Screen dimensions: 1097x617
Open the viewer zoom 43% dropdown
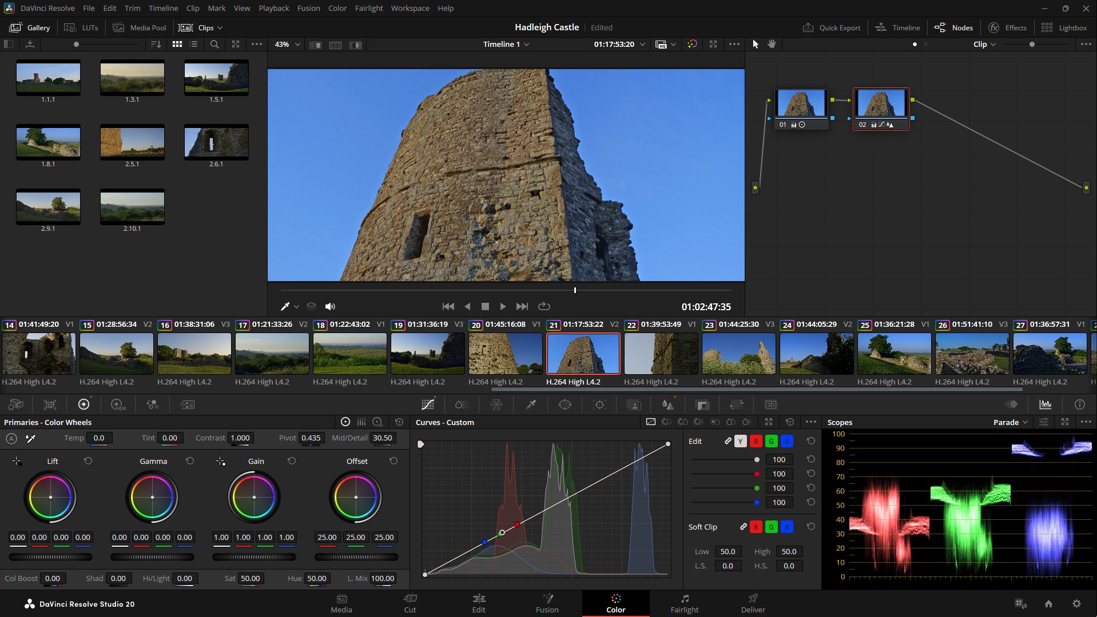(x=288, y=44)
